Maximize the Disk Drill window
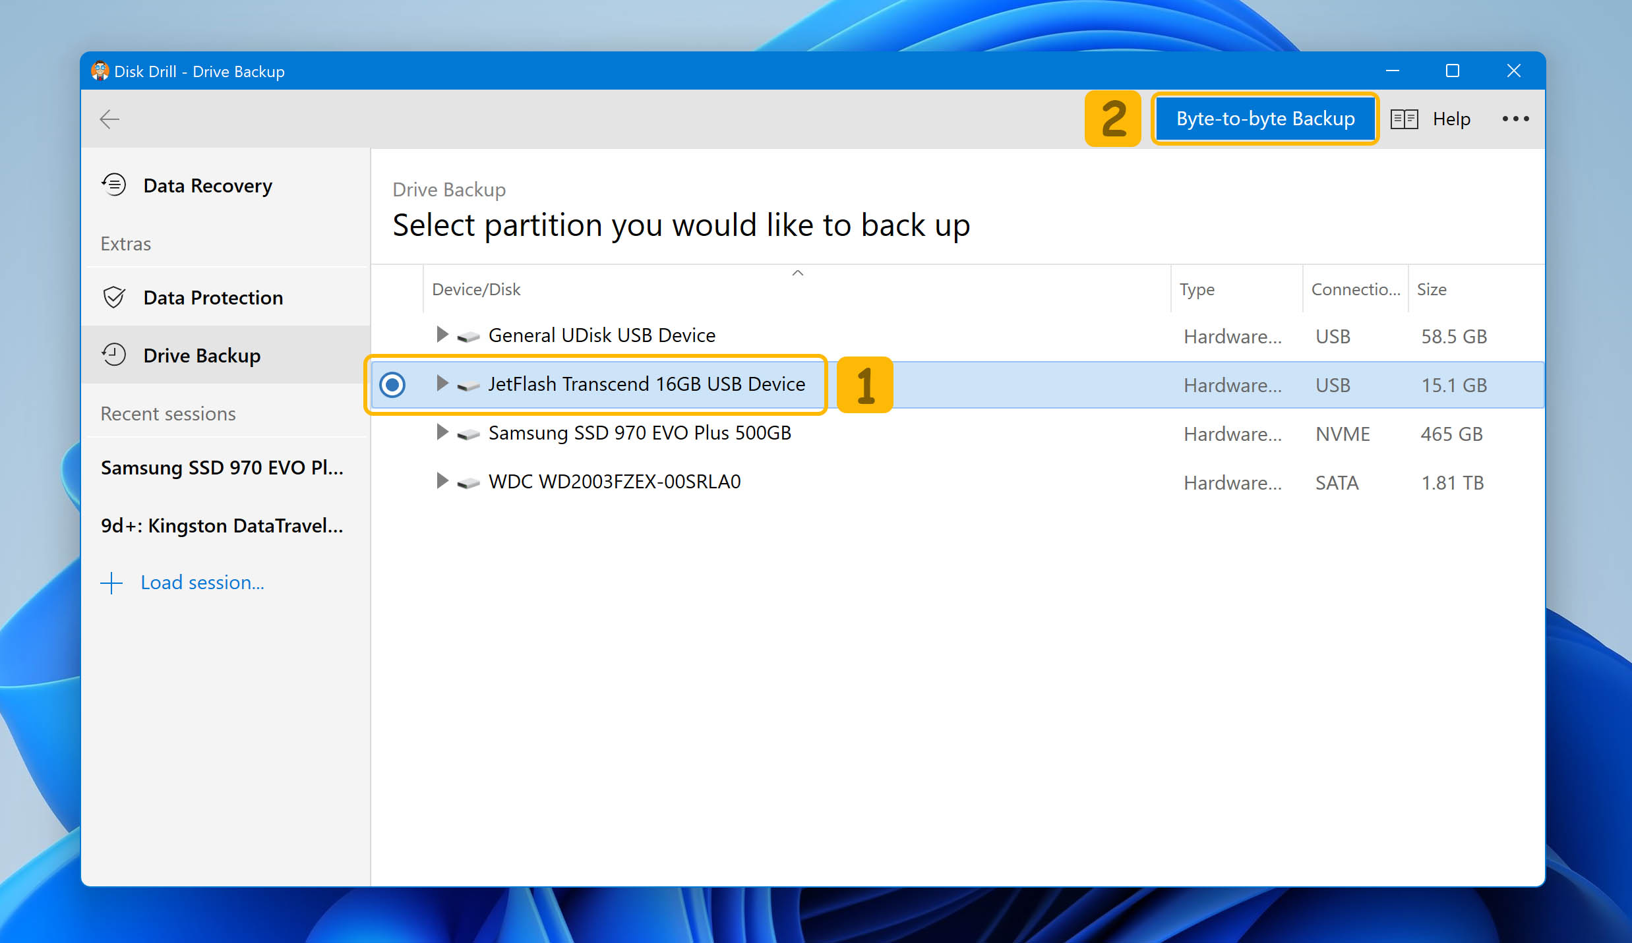Image resolution: width=1632 pixels, height=943 pixels. pyautogui.click(x=1453, y=71)
